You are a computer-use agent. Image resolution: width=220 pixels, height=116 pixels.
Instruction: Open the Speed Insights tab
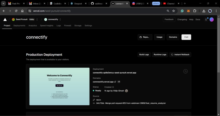(x=47, y=26)
